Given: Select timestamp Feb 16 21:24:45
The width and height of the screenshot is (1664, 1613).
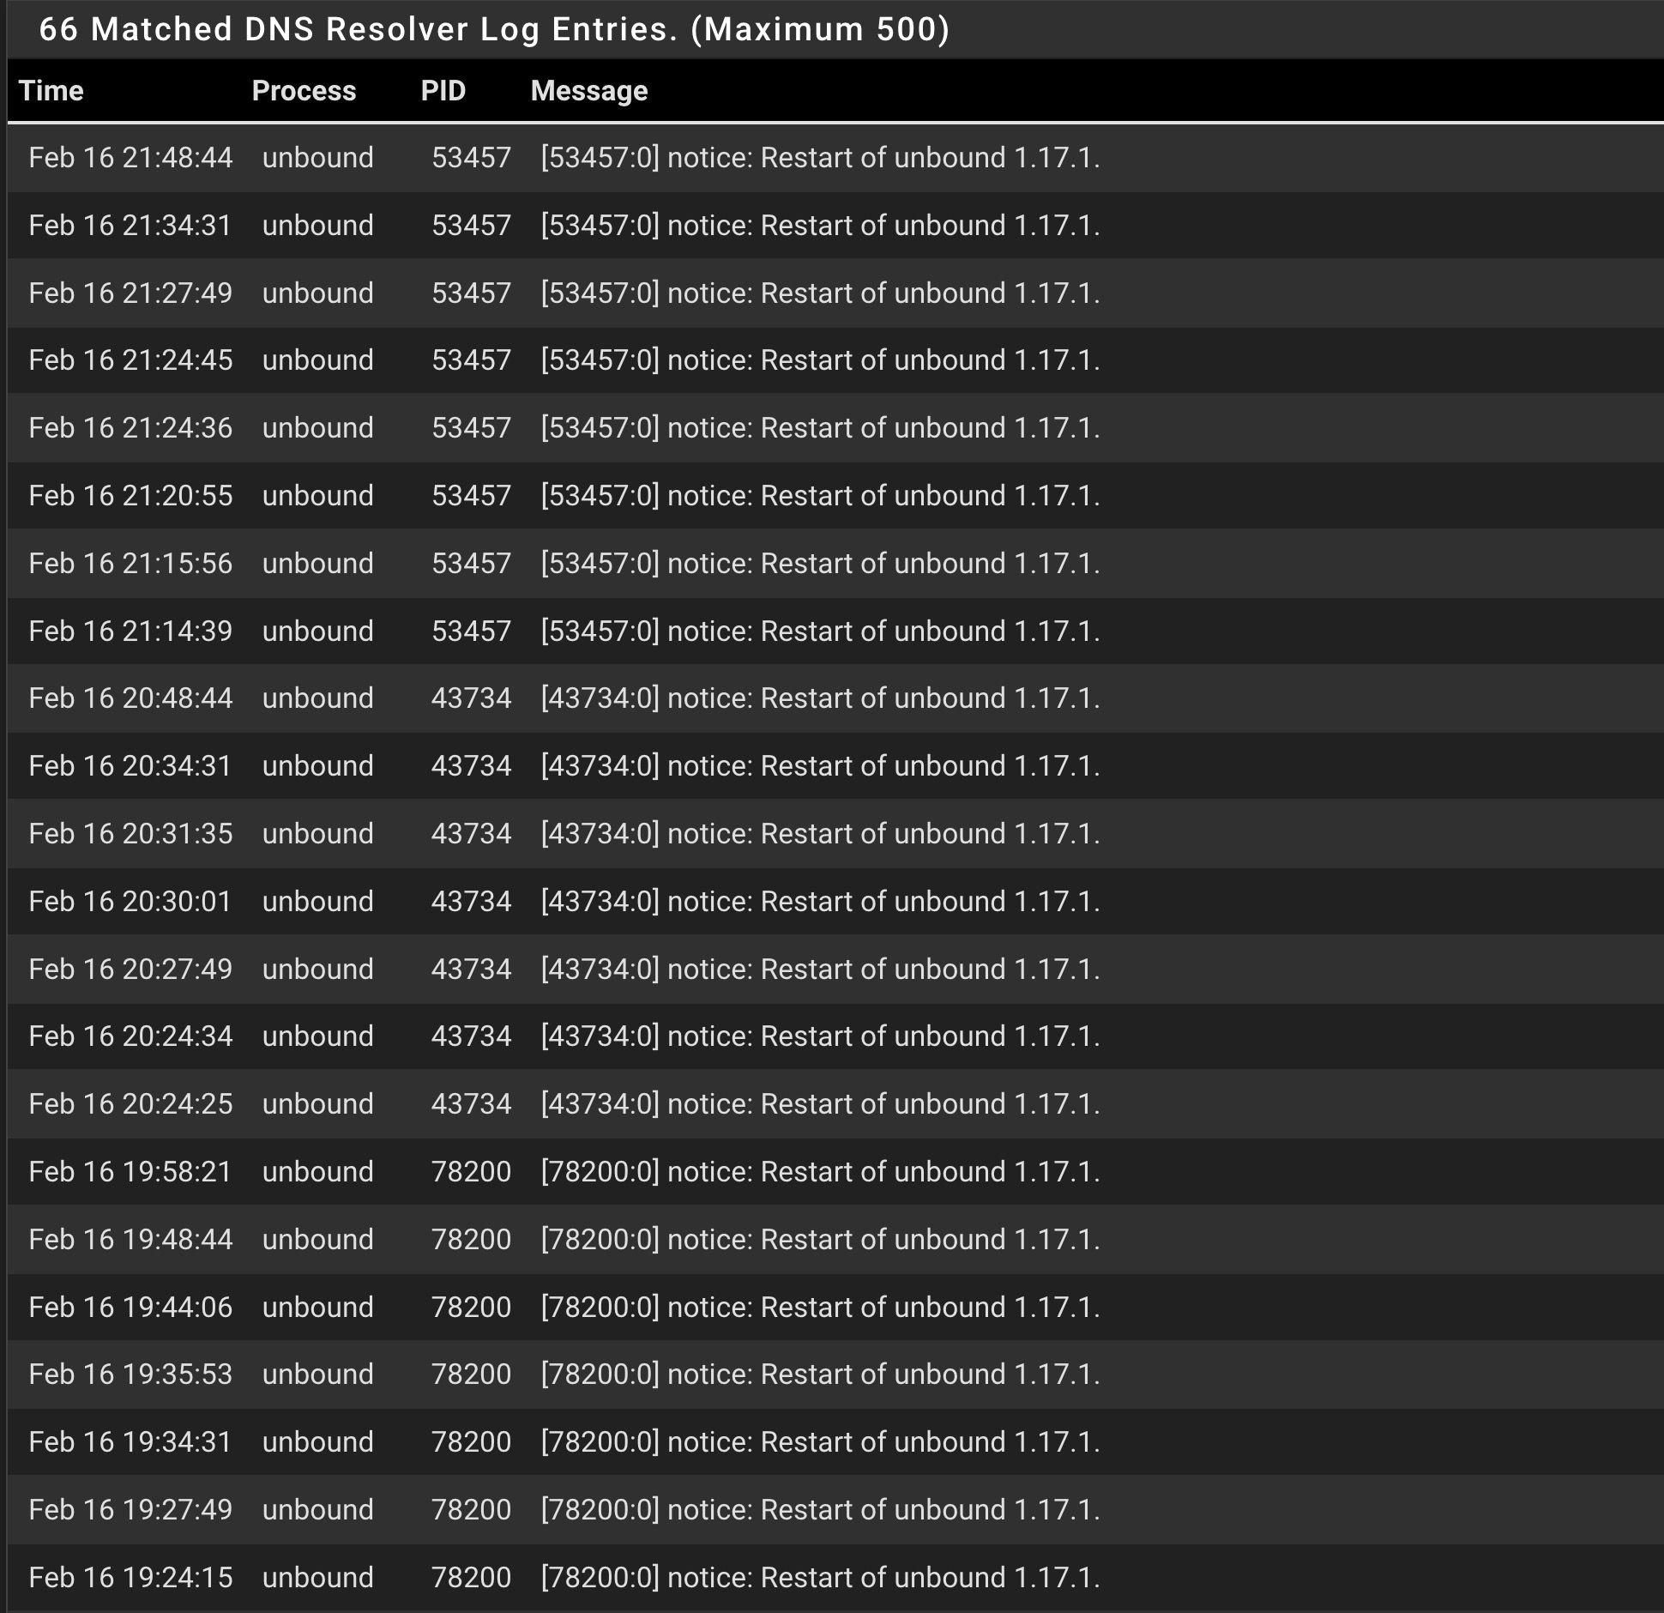Looking at the screenshot, I should [x=130, y=360].
